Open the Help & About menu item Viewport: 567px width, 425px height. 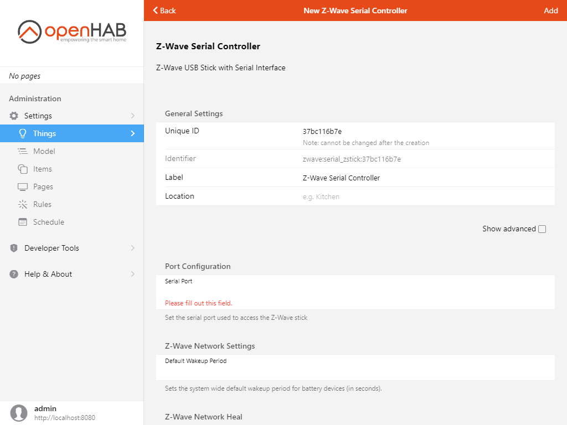[48, 274]
